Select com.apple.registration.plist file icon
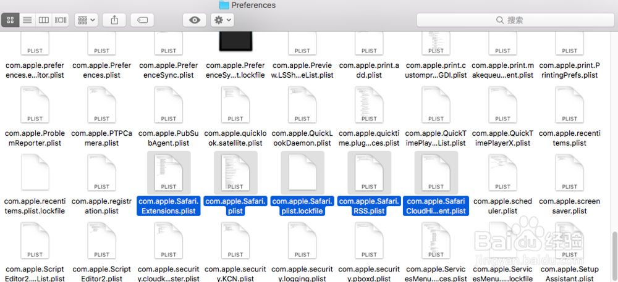Image resolution: width=618 pixels, height=282 pixels. coord(102,172)
